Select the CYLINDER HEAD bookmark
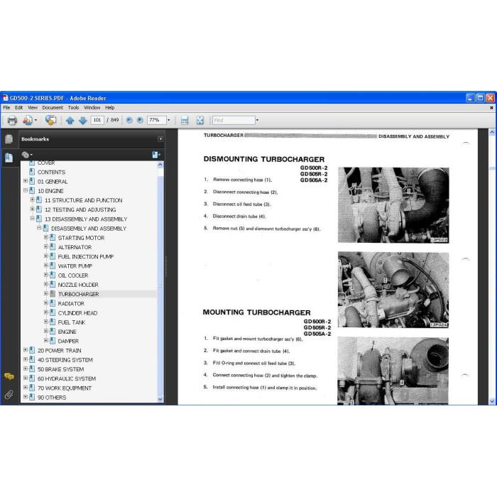Screen dimensions: 497x497 [x=77, y=313]
